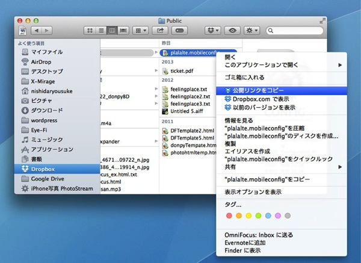The width and height of the screenshot is (361, 263).
Task: Switch to list view
Action: coord(101,31)
